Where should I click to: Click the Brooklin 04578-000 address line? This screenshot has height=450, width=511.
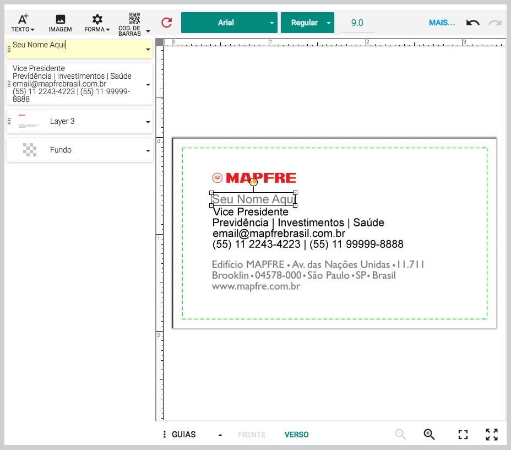coord(304,275)
